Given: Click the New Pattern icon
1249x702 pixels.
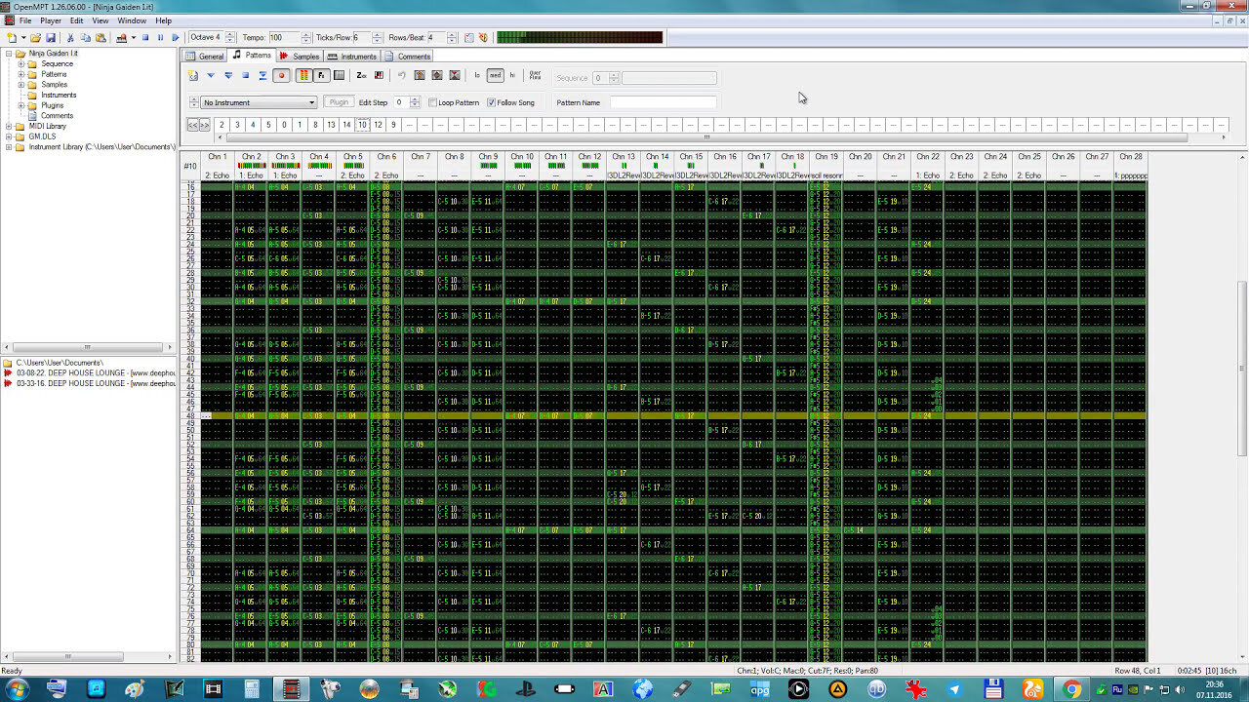Looking at the screenshot, I should (x=193, y=75).
